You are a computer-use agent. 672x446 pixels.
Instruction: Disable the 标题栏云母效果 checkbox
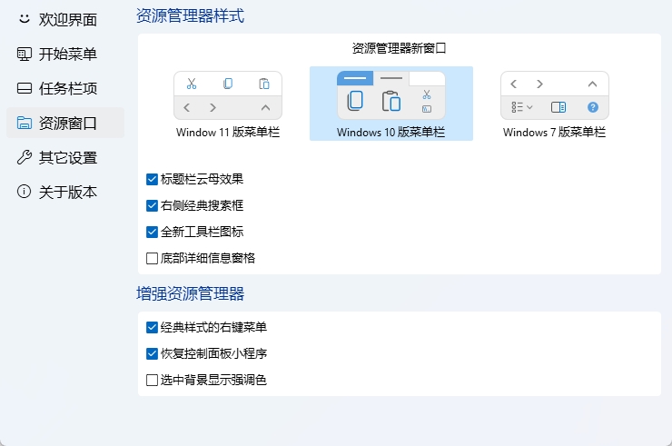[x=153, y=179]
